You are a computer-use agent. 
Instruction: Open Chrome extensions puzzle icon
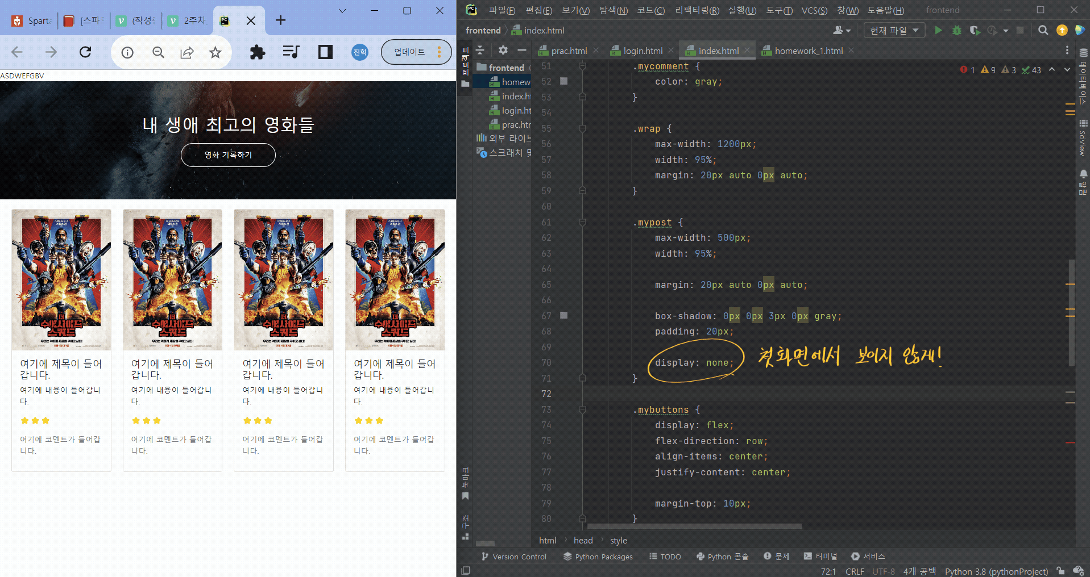point(258,52)
